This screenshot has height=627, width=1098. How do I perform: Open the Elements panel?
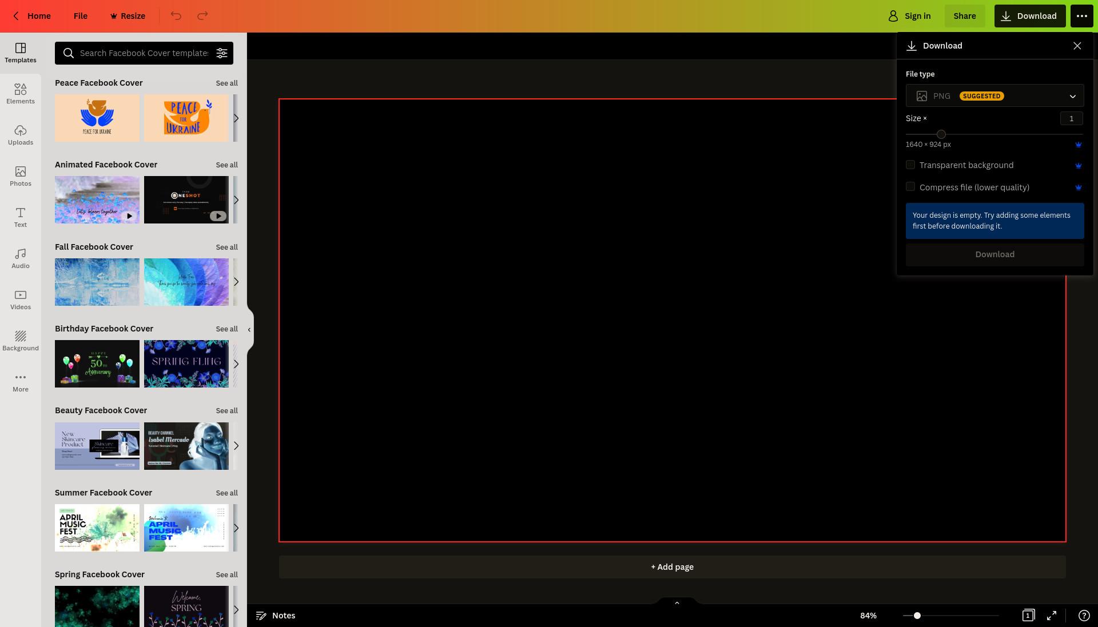(21, 94)
